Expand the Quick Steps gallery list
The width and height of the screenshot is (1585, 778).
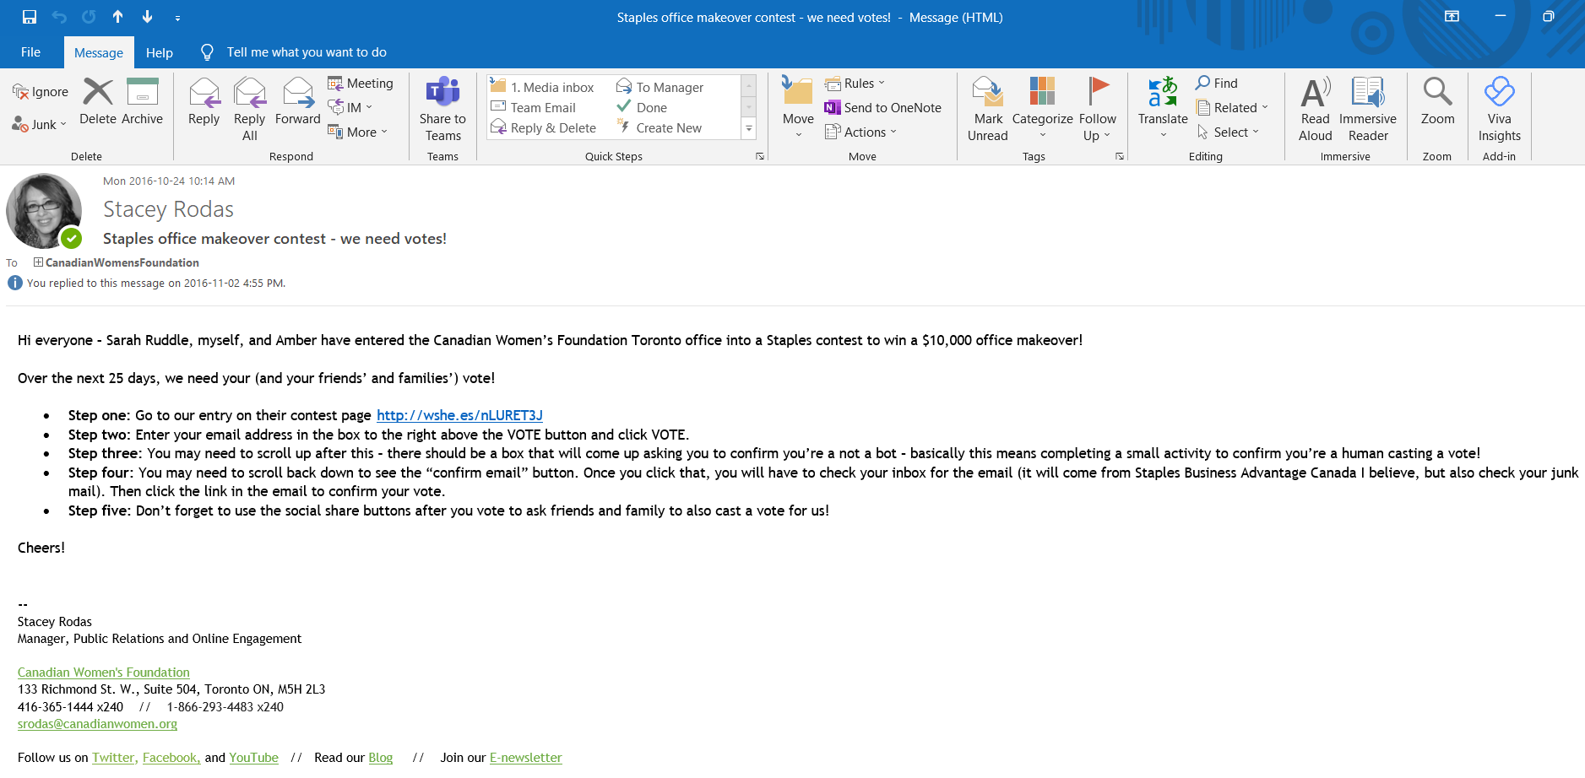748,128
